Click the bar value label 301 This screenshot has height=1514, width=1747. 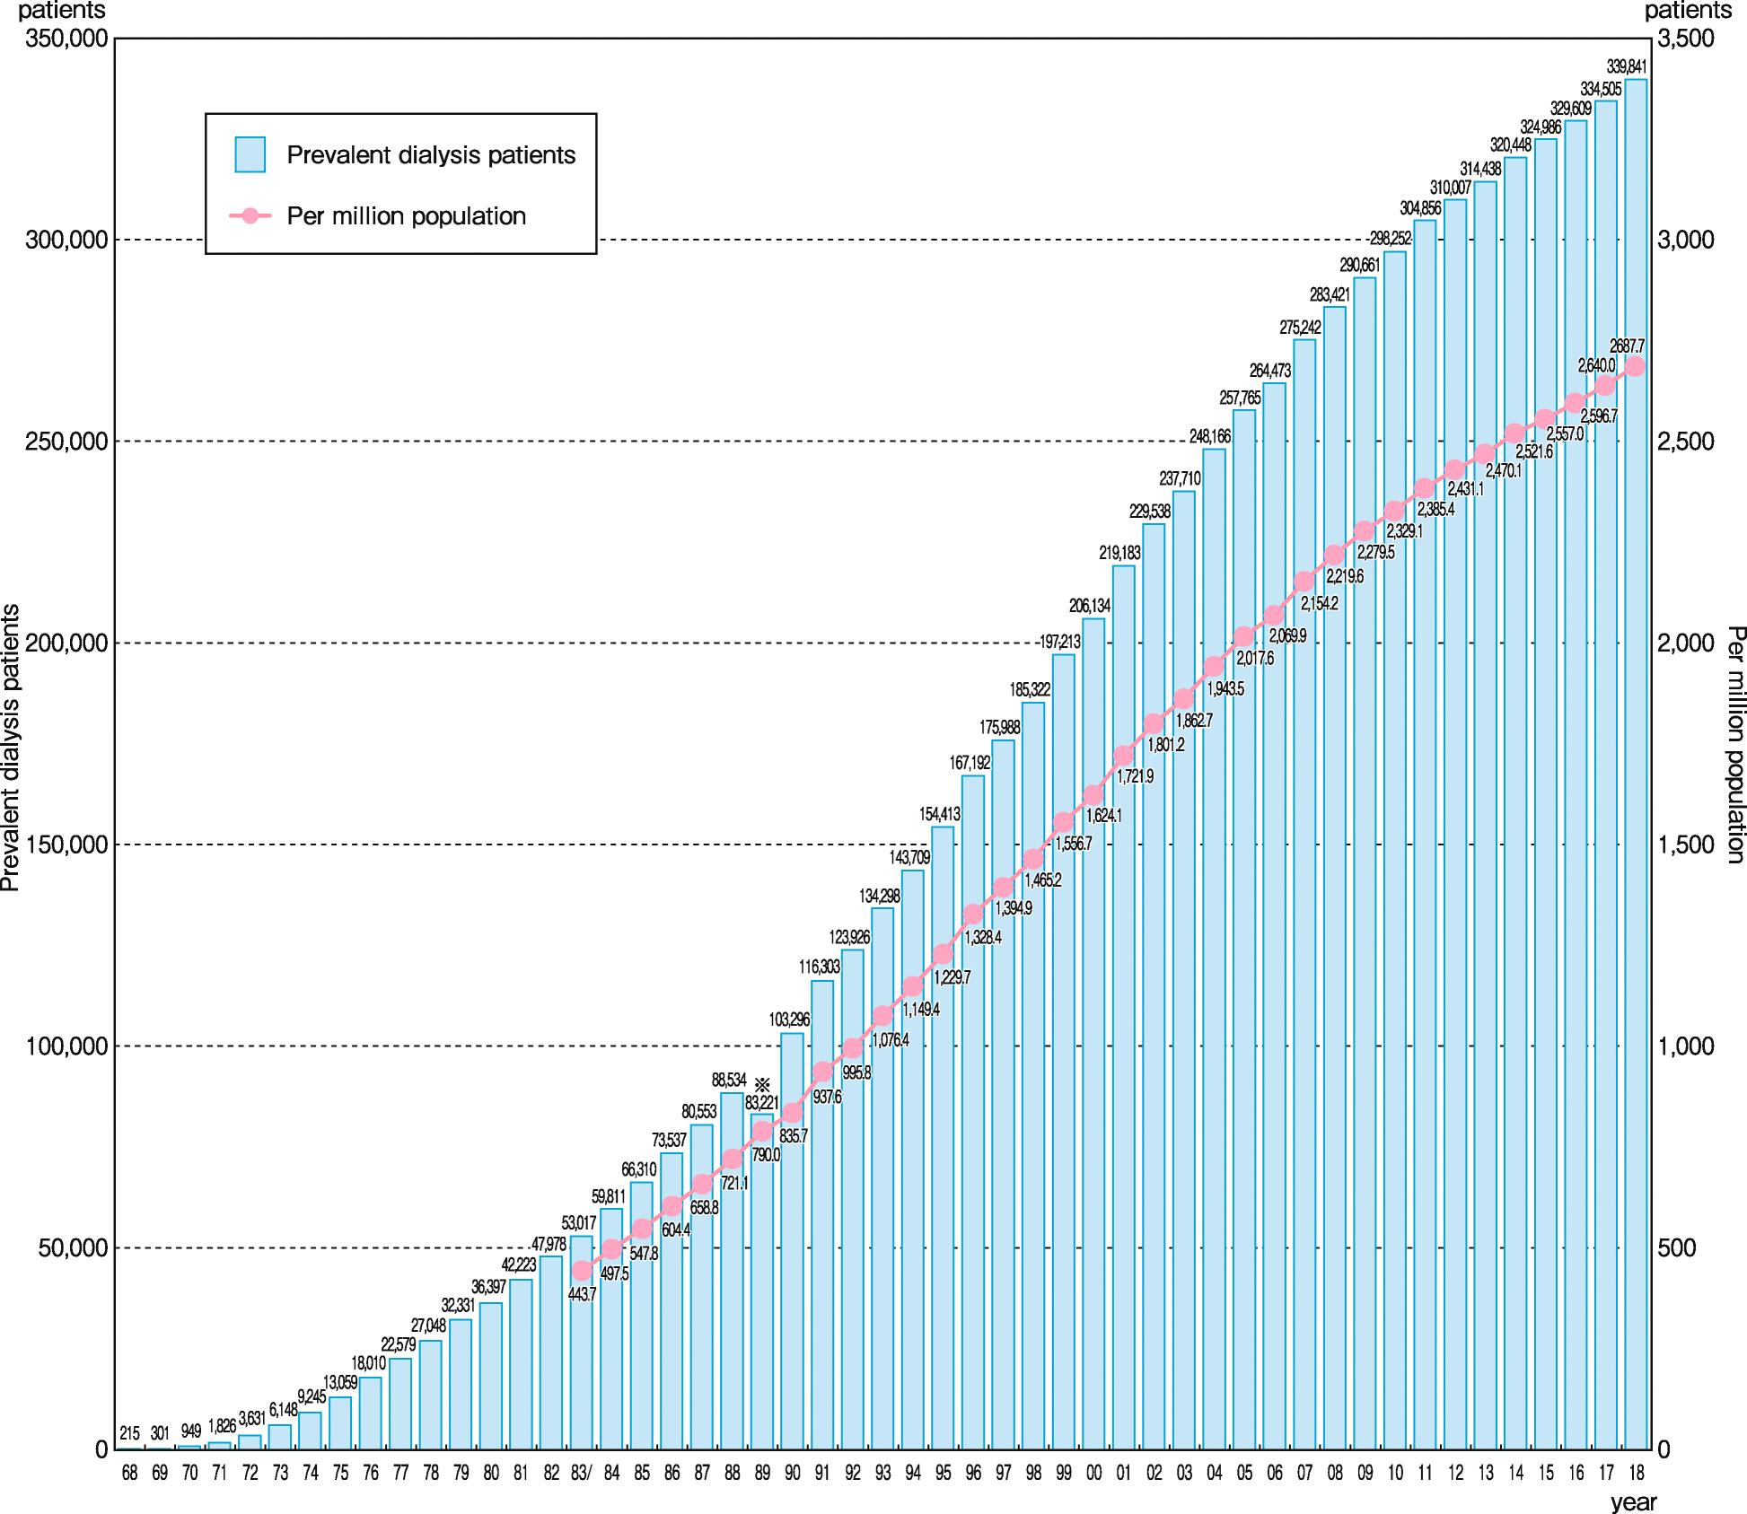pos(160,1433)
